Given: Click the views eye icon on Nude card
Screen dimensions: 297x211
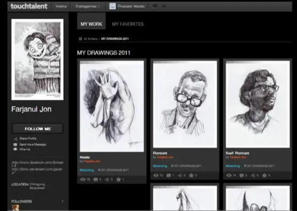Looking at the screenshot, I should pos(83,179).
